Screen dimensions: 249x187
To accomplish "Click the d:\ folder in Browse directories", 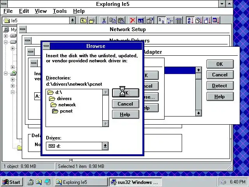I will pos(55,92).
